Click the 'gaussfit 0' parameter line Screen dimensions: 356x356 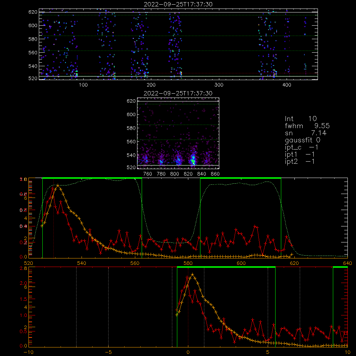pyautogui.click(x=302, y=140)
